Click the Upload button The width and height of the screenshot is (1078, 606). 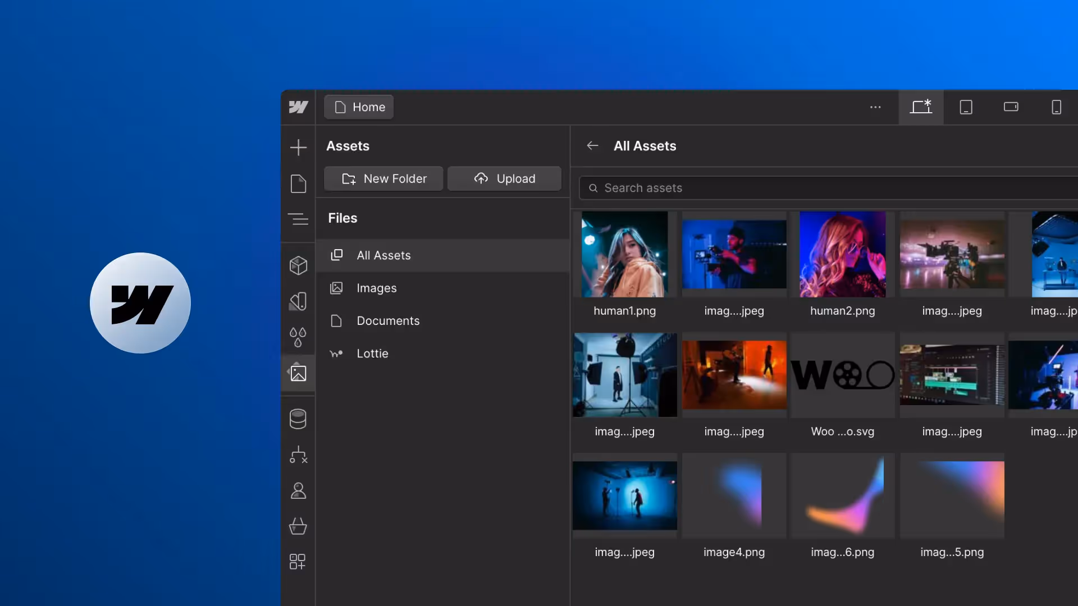point(504,178)
